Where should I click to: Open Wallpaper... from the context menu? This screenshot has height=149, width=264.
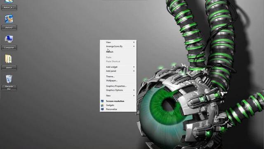pos(118,81)
